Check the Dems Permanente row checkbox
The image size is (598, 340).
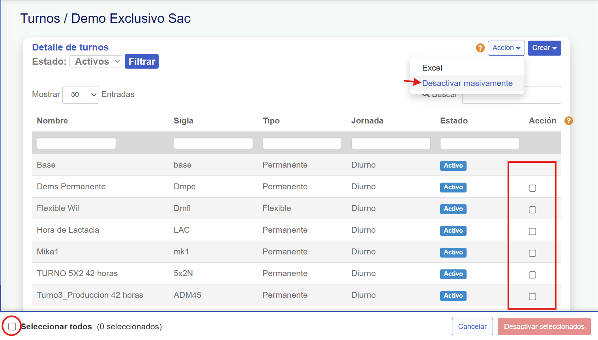(532, 188)
